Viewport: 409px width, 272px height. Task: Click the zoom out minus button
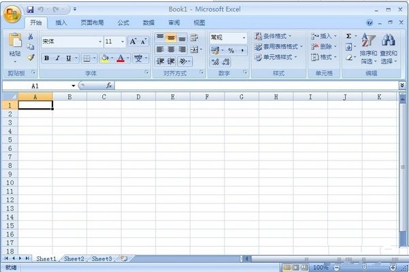click(336, 267)
